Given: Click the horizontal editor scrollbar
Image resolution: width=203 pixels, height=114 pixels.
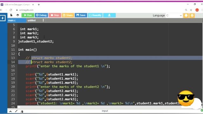Looking at the screenshot, I should coord(100,107).
